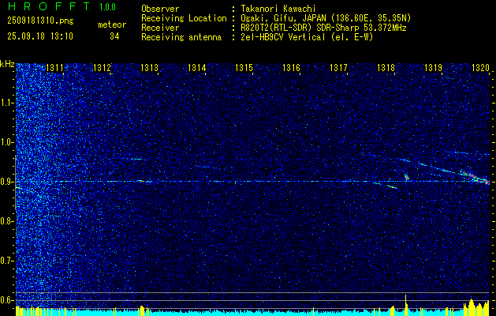Click the meteor count label
This screenshot has width=496, height=316.
(112, 24)
